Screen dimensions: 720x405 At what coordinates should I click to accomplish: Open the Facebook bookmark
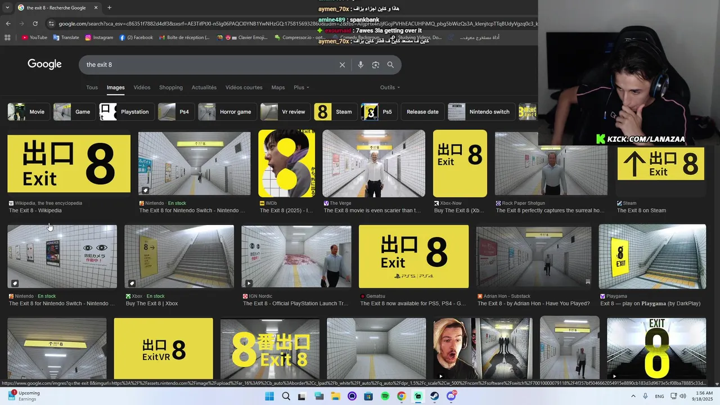click(x=136, y=38)
